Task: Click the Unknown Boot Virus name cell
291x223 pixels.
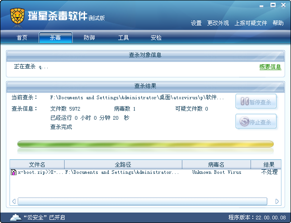Action: pos(216,172)
